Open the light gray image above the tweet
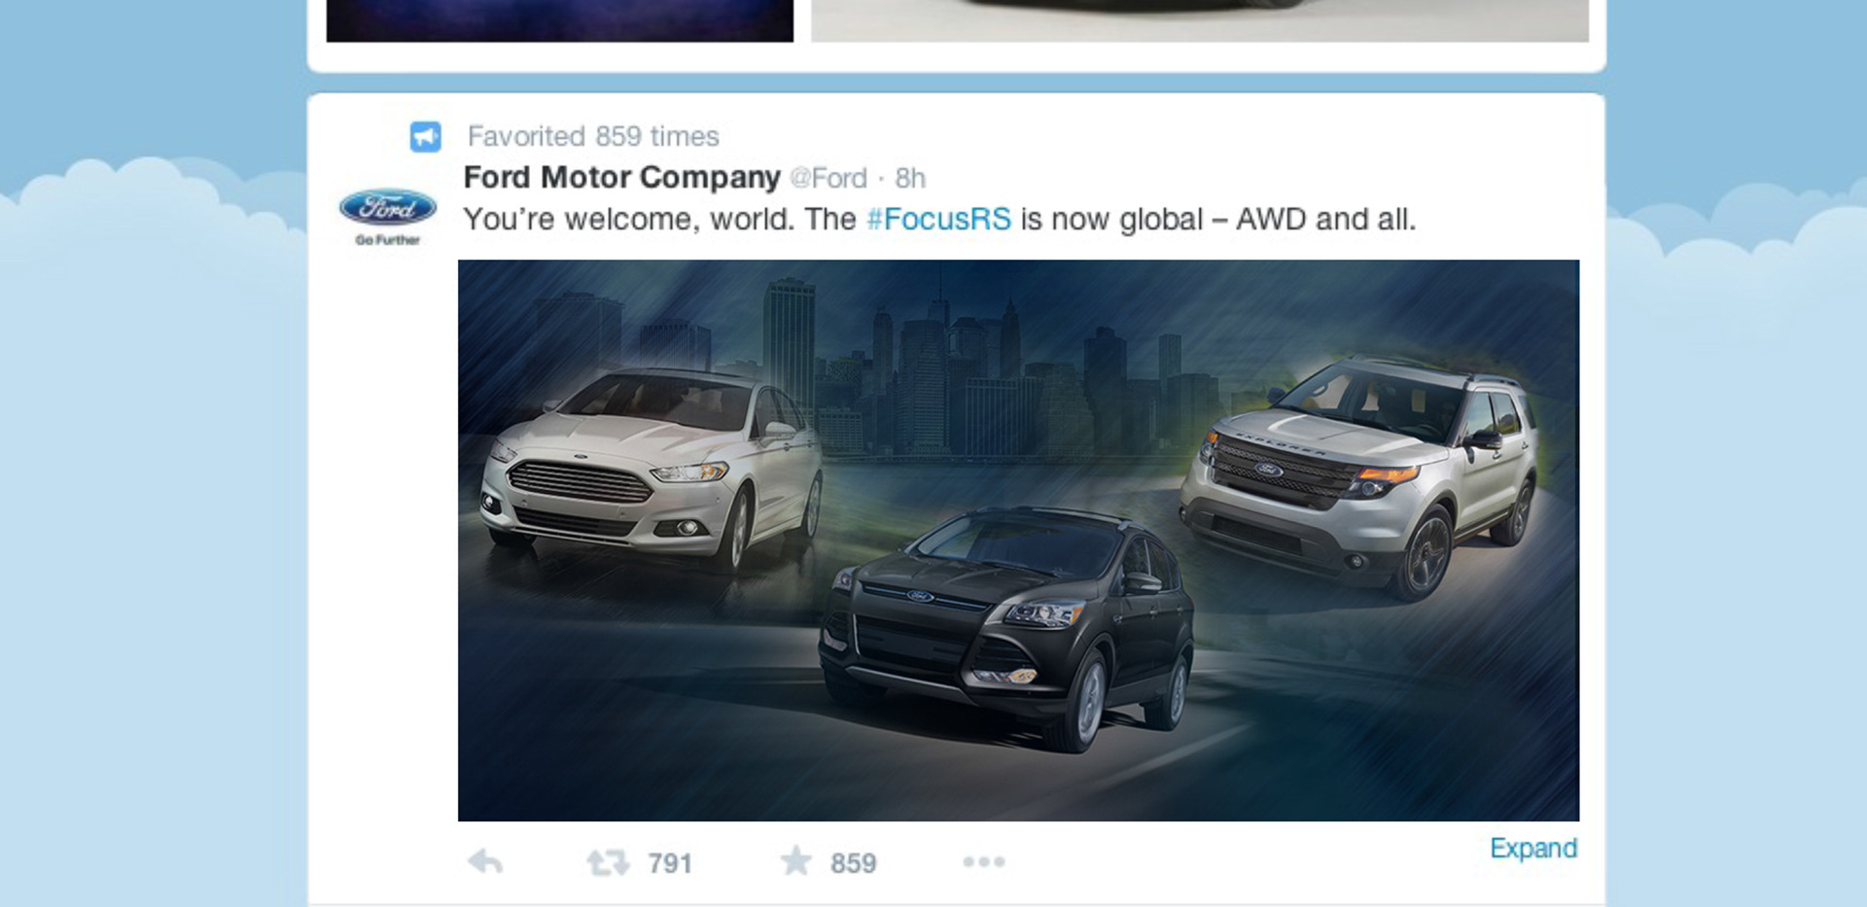 pyautogui.click(x=1200, y=20)
